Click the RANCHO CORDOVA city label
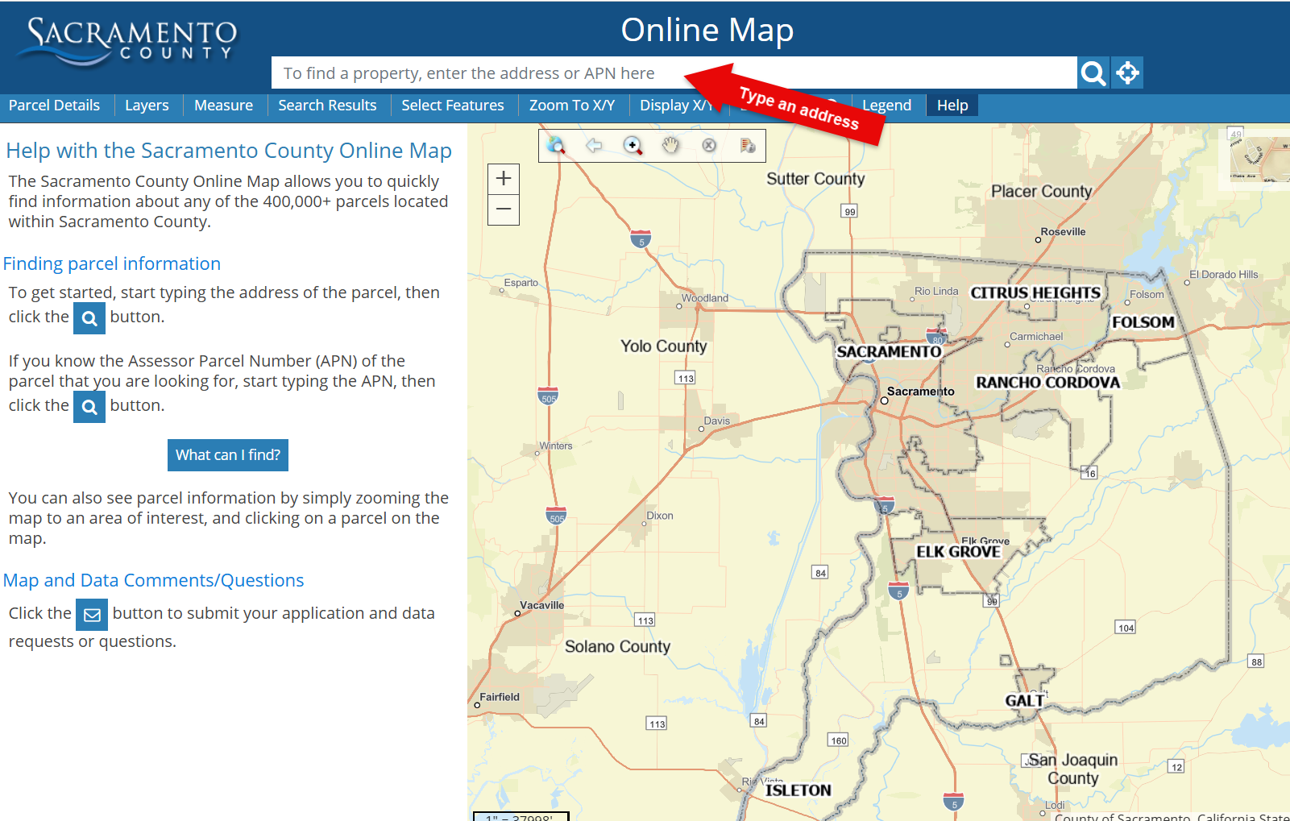Viewport: 1290px width, 821px height. (1047, 383)
